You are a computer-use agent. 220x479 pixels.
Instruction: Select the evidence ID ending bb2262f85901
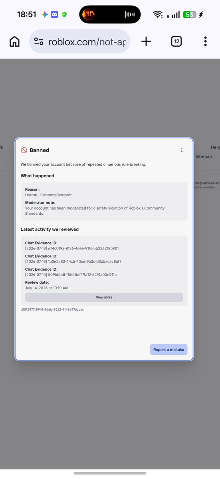[x=72, y=248]
